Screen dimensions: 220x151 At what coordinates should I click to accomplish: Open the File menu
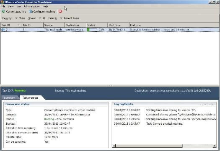(x=3, y=6)
